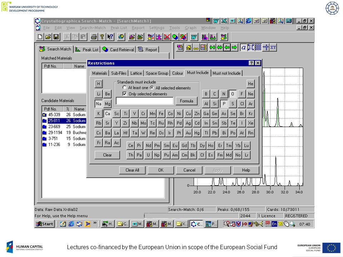Click the folder icon of row 45-339
The image size is (343, 257).
(x=45, y=115)
